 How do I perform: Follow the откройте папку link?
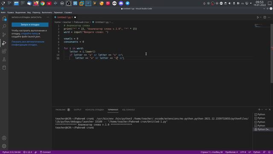click(29, 33)
